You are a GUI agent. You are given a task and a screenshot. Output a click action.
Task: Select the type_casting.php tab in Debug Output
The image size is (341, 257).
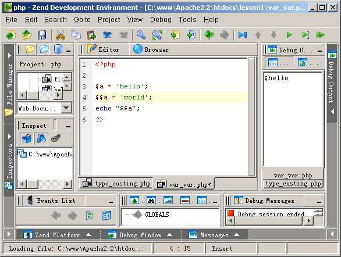click(x=293, y=184)
